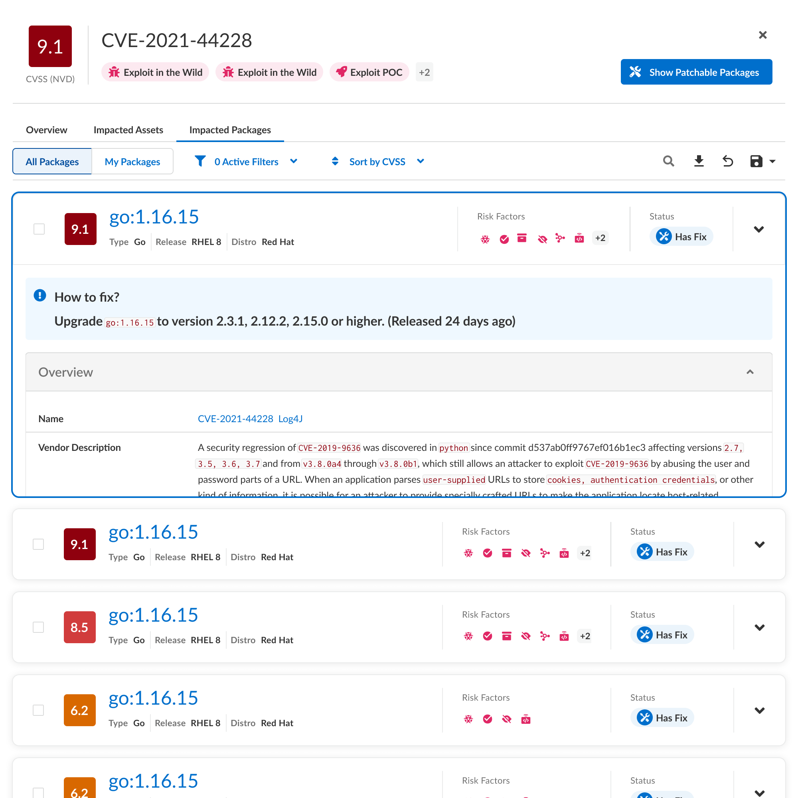This screenshot has height=798, width=798.
Task: Click the floppy disk save icon
Action: coord(756,161)
